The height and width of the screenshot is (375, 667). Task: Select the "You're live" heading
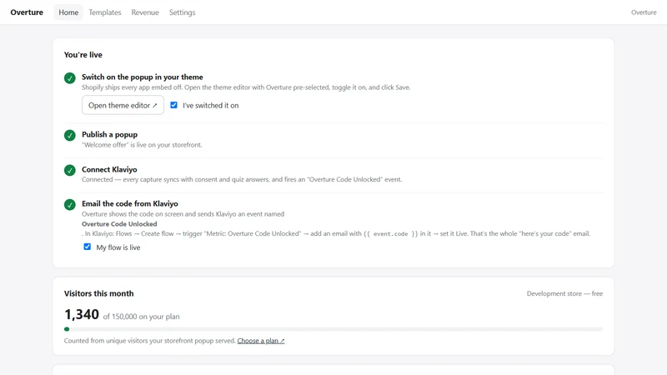83,55
